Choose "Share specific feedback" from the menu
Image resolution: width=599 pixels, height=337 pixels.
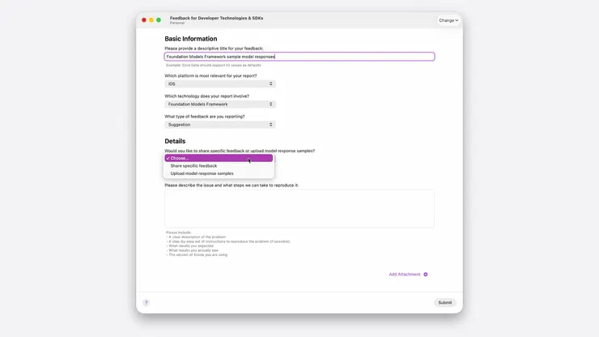194,166
